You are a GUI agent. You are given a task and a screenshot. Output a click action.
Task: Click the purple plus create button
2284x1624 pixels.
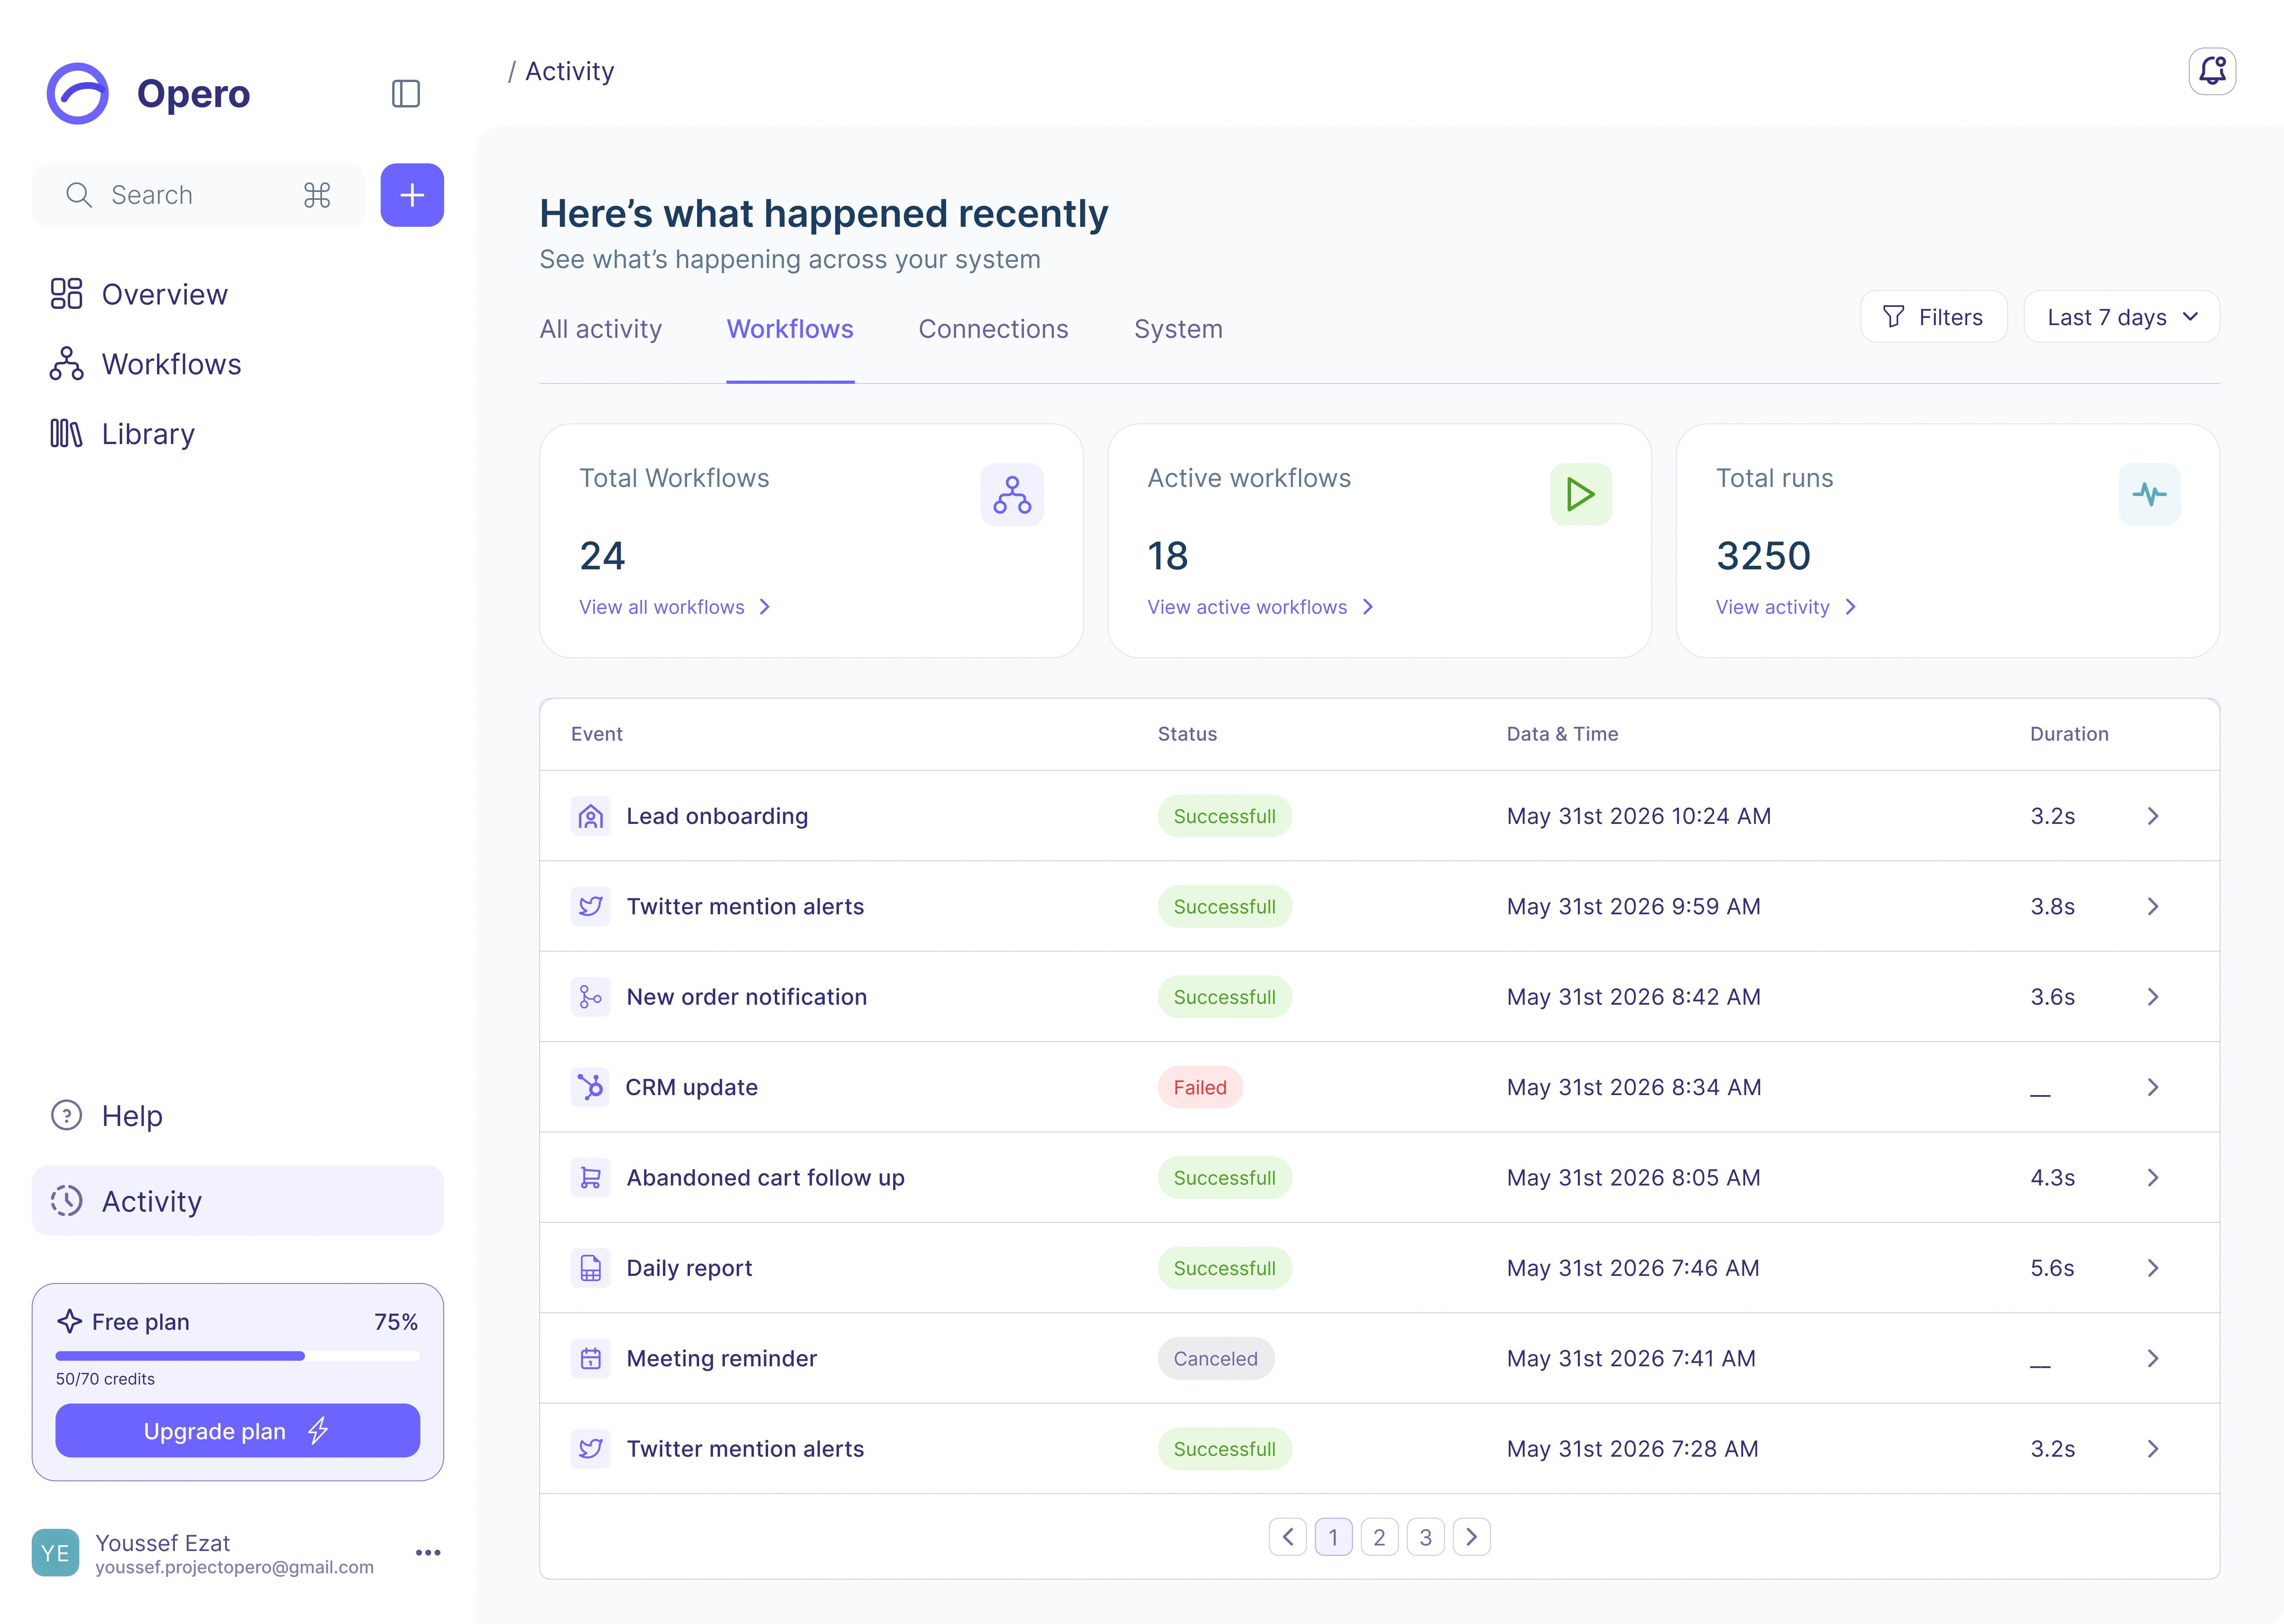[412, 195]
